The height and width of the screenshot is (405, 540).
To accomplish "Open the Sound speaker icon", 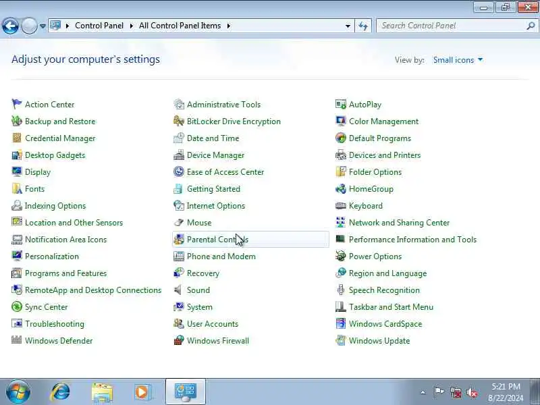I will 178,290.
